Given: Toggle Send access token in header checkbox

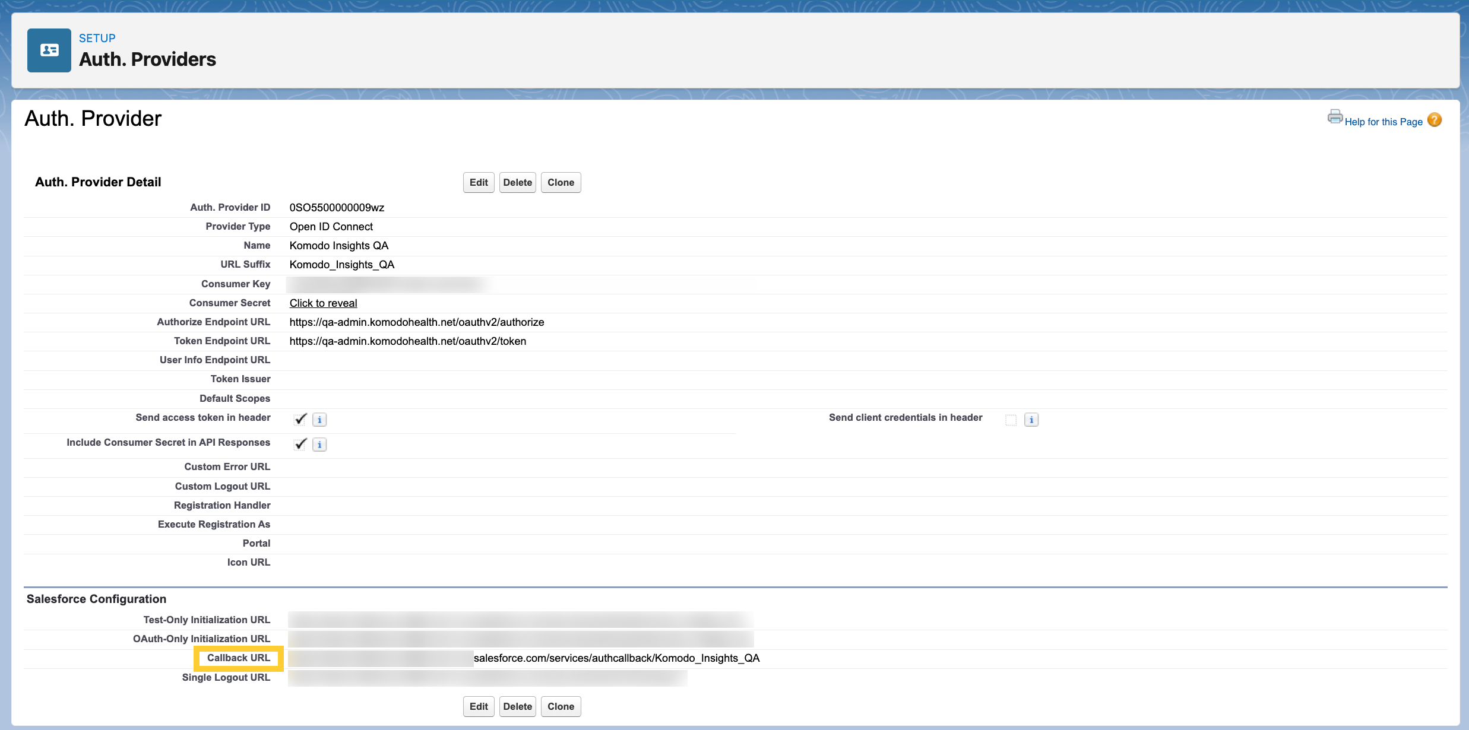Looking at the screenshot, I should pos(300,419).
